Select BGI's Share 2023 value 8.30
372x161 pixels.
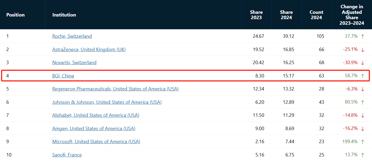[260, 76]
